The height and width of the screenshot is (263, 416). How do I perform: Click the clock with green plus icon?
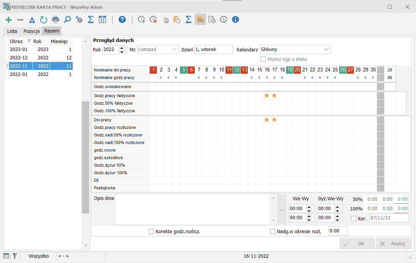coord(141,19)
